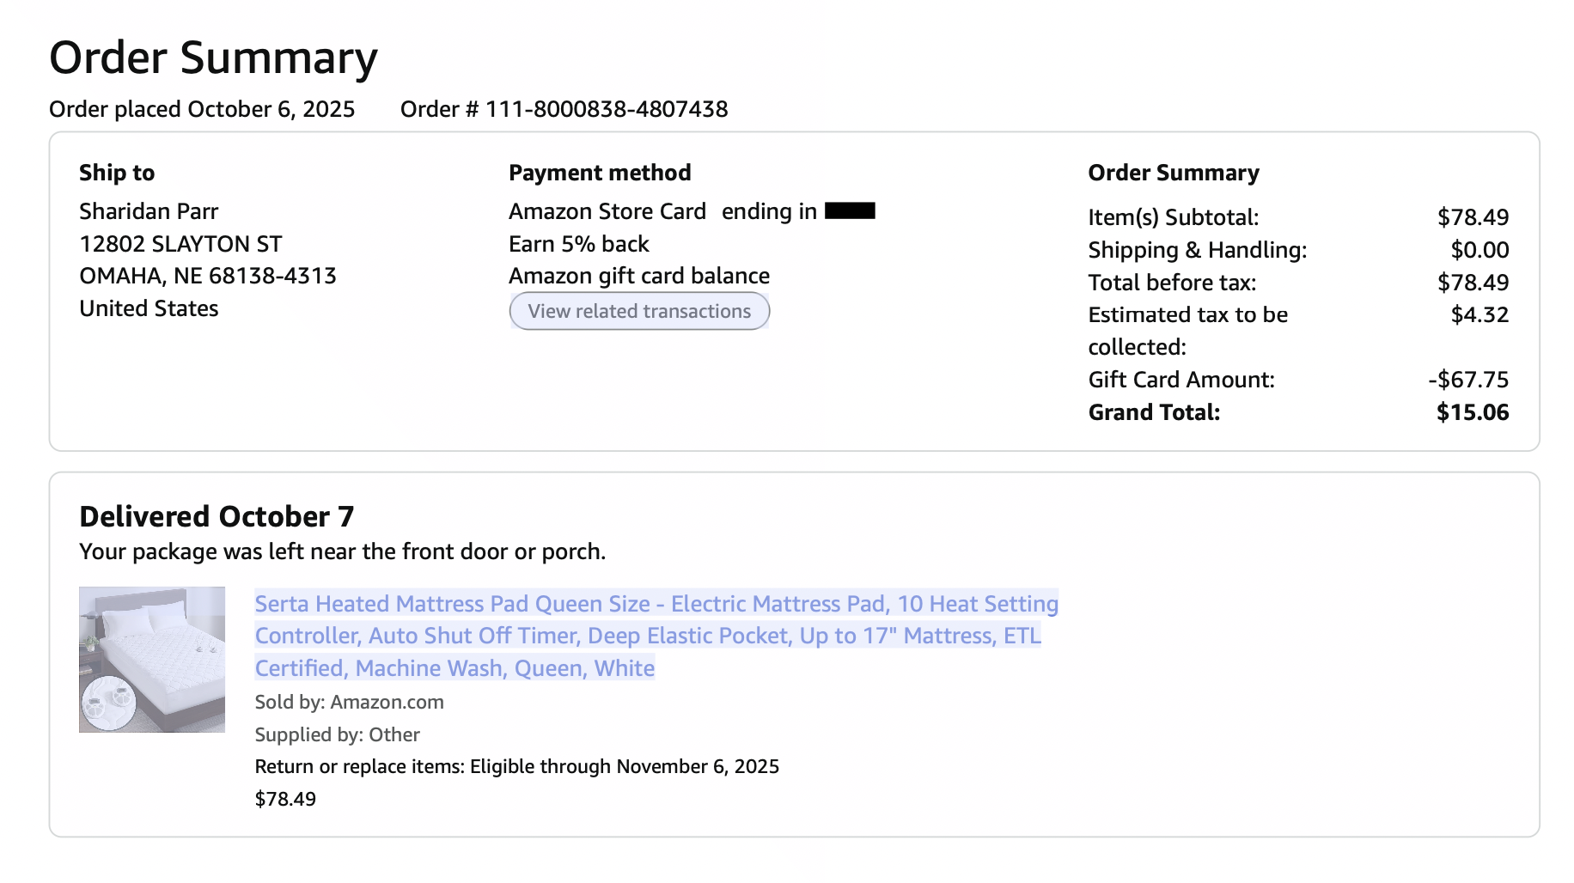Screen dimensions: 1574x883
Task: Click the Order placed October 6, 2025 text
Action: point(202,109)
